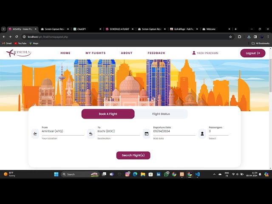Open Chrome three-dot menu
This screenshot has height=204, width=272.
click(x=268, y=37)
